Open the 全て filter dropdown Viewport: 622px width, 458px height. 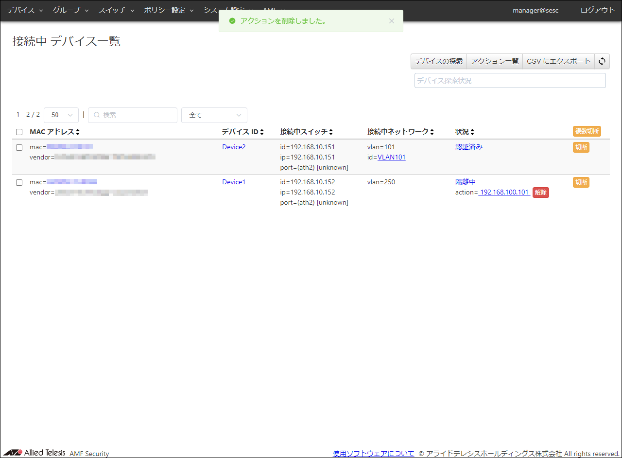click(214, 115)
